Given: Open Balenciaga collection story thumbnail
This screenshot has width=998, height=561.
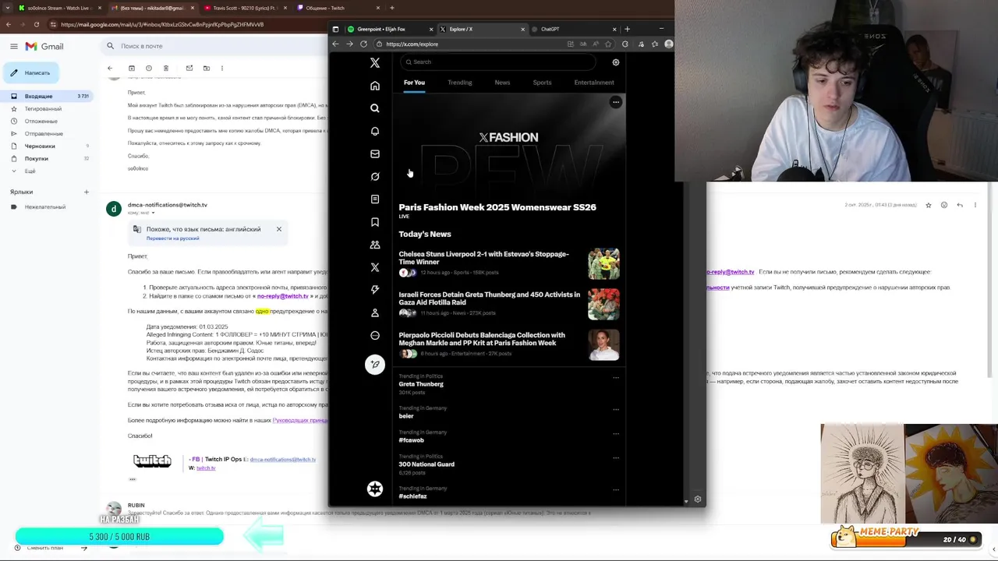Looking at the screenshot, I should [x=603, y=345].
